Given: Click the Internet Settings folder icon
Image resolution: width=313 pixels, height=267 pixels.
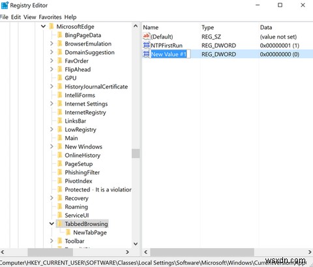Looking at the screenshot, I should click(60, 104).
